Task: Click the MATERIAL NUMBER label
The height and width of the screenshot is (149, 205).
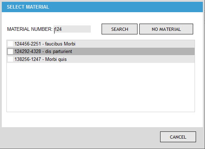Action: [30, 29]
